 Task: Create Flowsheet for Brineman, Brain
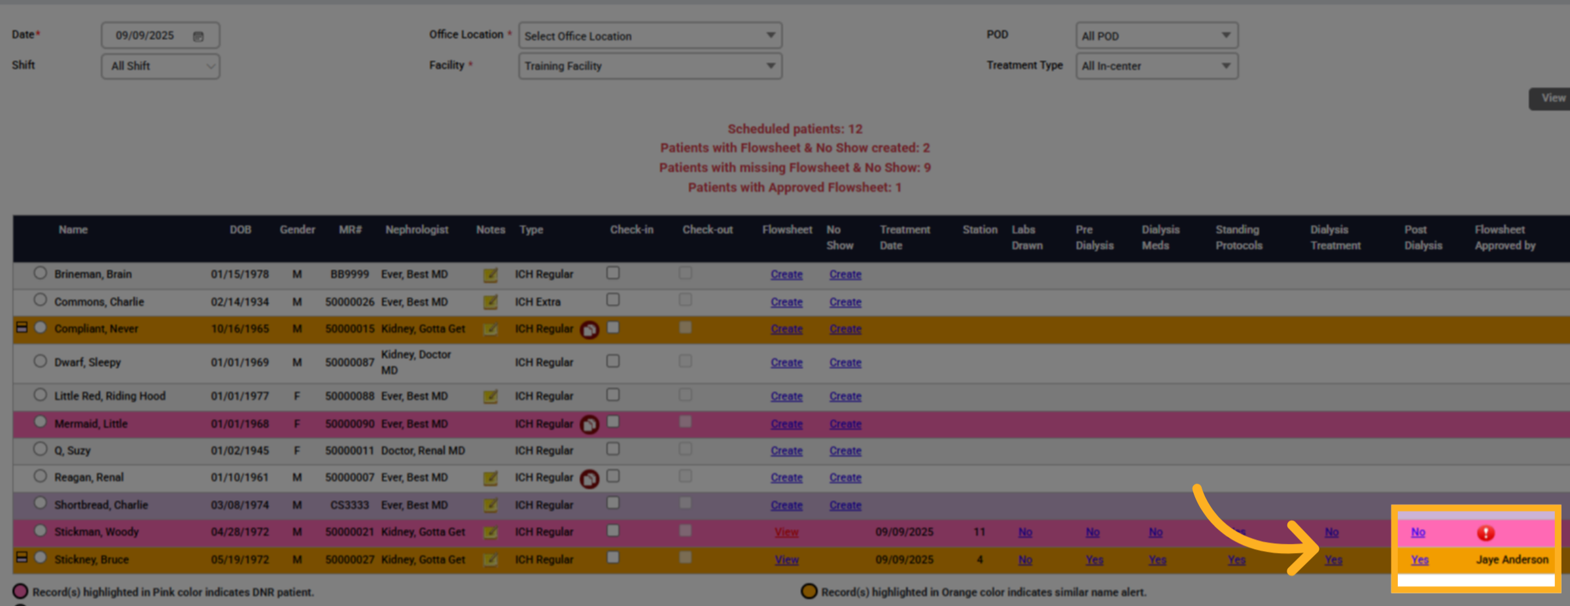click(786, 275)
